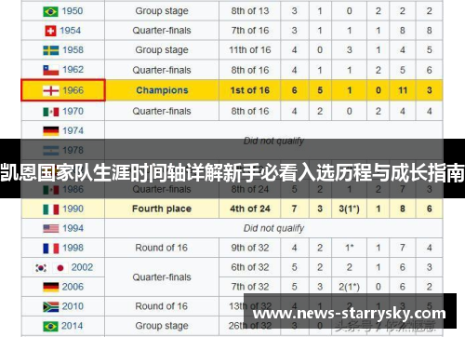This screenshot has height=337, width=465.
Task: Click the England flag beside 1966
Action: [51, 90]
